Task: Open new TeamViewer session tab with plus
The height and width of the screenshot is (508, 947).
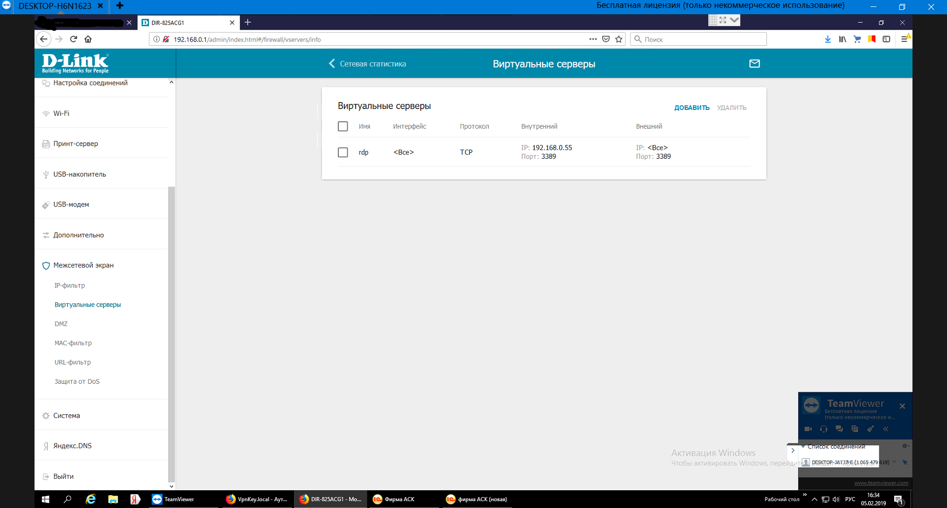Action: (x=119, y=6)
